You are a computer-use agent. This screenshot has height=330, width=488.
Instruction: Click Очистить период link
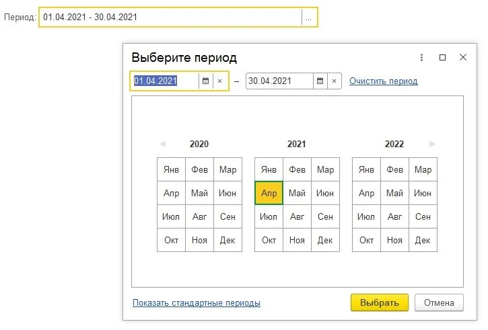point(384,81)
